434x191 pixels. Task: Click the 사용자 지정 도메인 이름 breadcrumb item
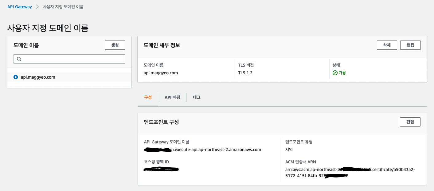(63, 7)
